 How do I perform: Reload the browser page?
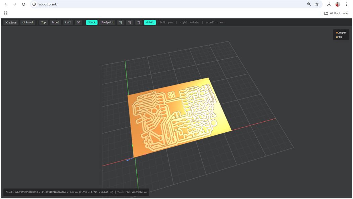[23, 4]
